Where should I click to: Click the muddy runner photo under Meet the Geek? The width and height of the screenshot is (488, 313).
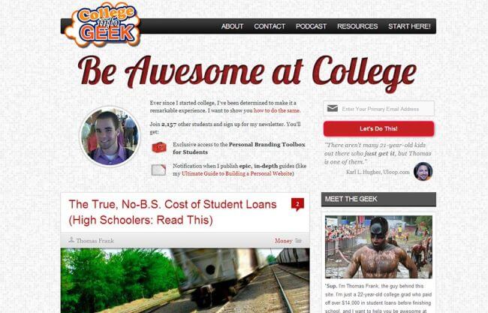(378, 247)
